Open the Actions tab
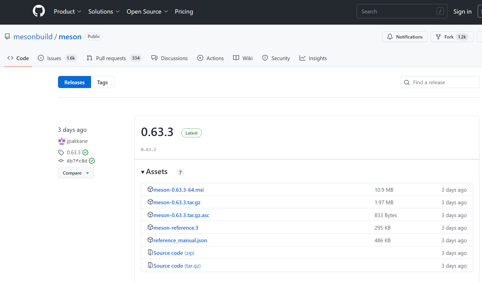Image resolution: width=482 pixels, height=282 pixels. click(x=211, y=58)
